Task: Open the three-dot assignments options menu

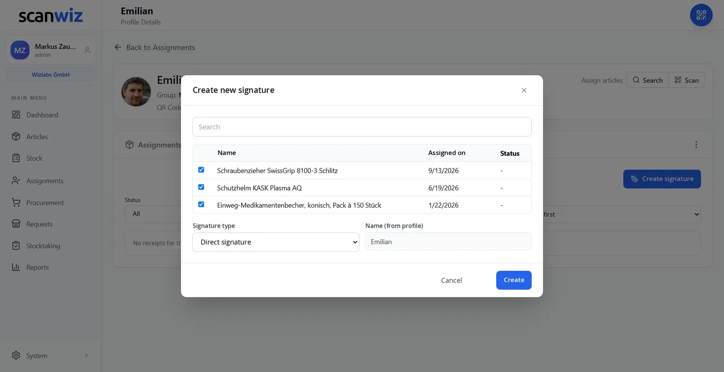Action: pos(696,144)
